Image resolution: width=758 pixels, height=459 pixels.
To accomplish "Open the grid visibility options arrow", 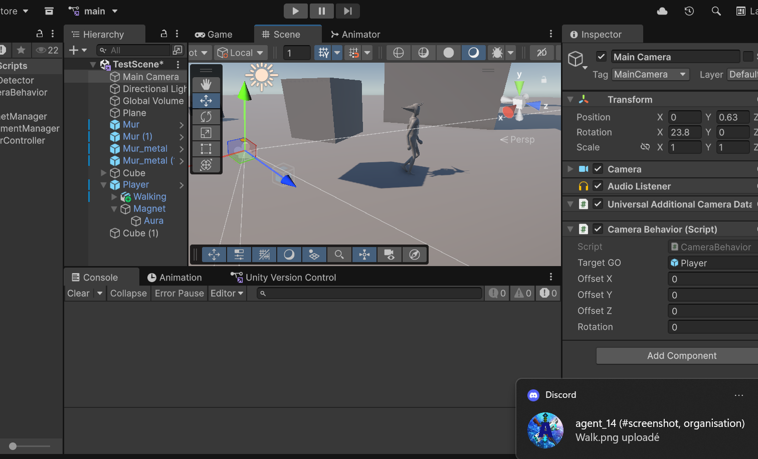I will [337, 53].
